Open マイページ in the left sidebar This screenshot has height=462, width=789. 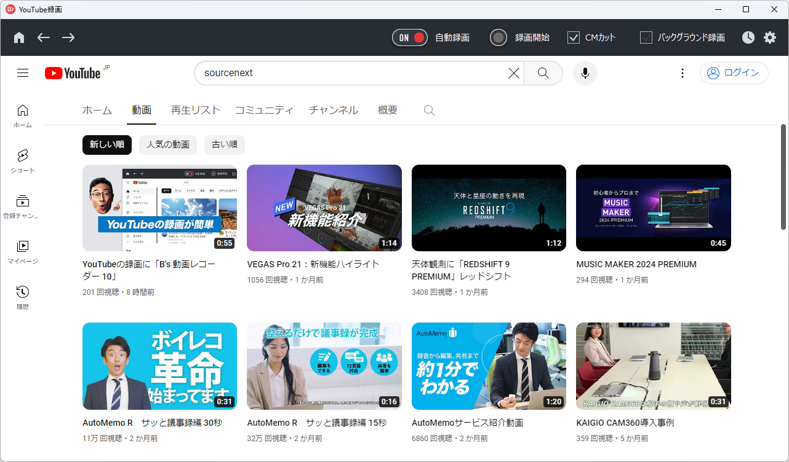coord(23,252)
